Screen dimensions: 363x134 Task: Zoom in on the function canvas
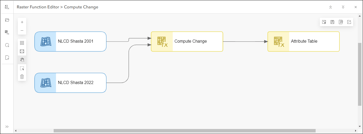click(22, 22)
